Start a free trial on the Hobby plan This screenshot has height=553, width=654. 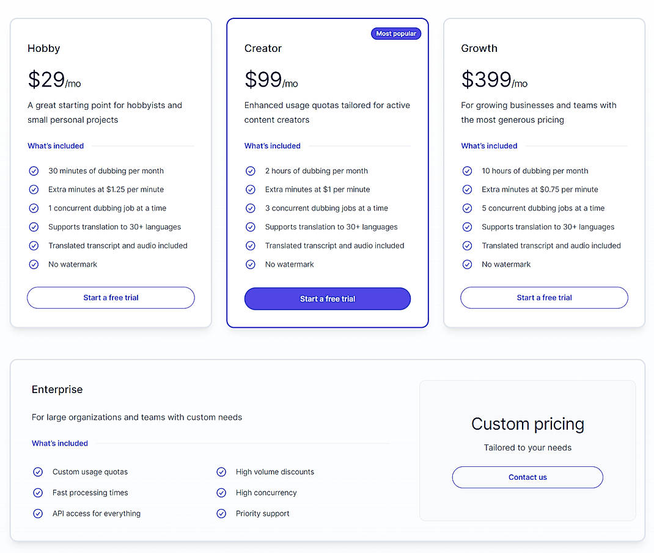tap(111, 297)
